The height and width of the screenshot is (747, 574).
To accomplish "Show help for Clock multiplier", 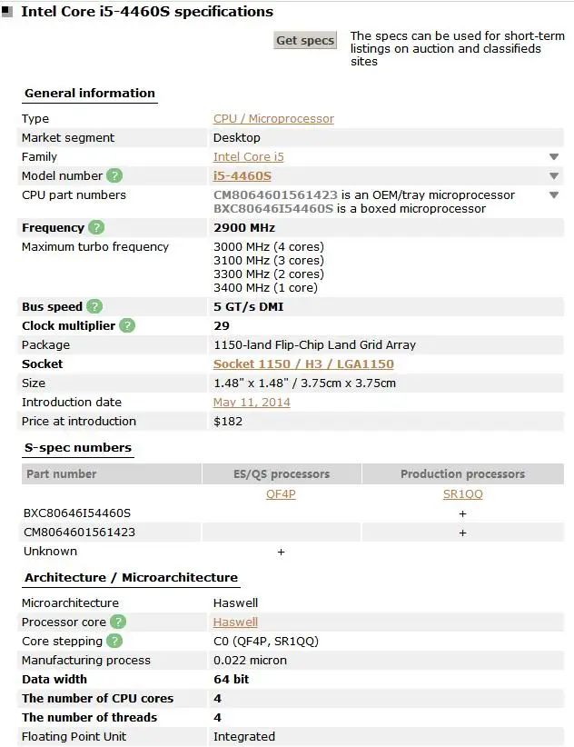I will (127, 326).
